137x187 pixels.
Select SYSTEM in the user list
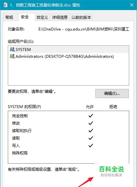(69, 49)
